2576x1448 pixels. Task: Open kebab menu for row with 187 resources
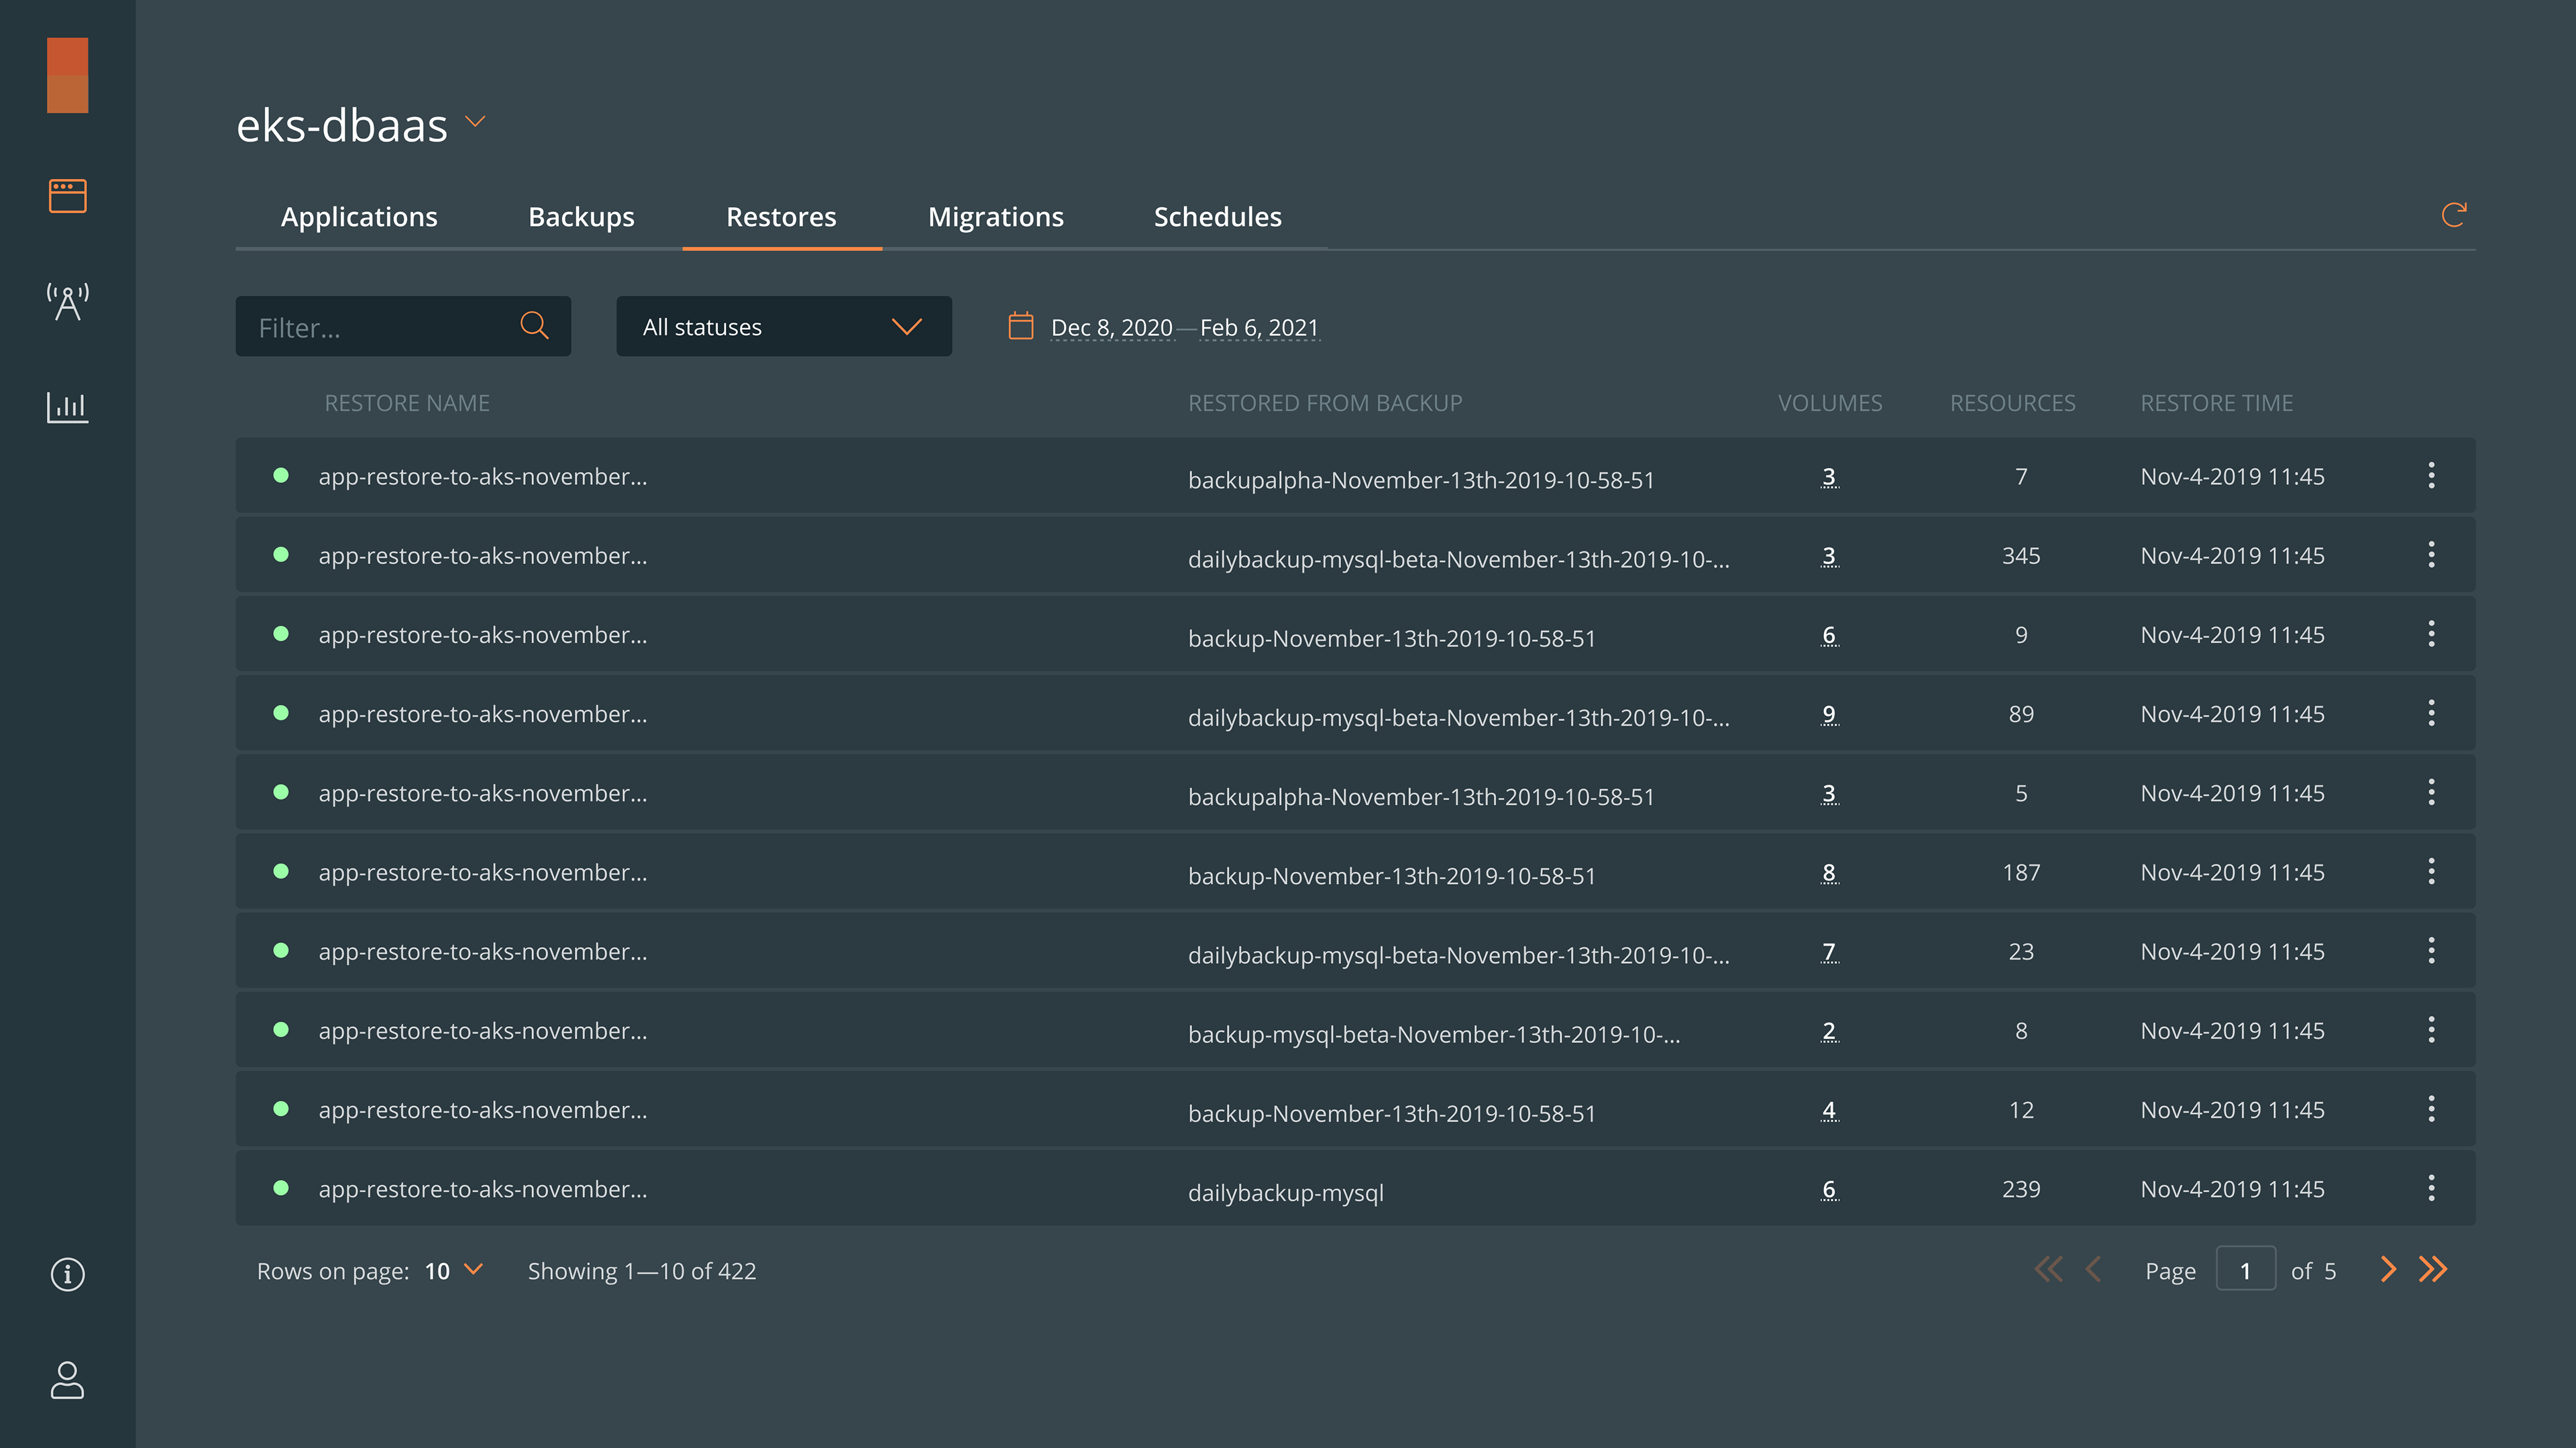(2432, 871)
